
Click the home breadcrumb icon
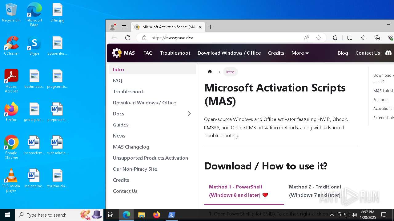tap(210, 72)
